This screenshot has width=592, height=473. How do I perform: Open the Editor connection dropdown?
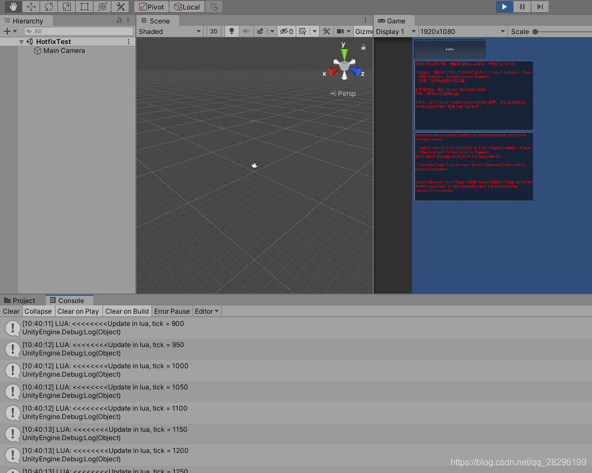coord(207,311)
